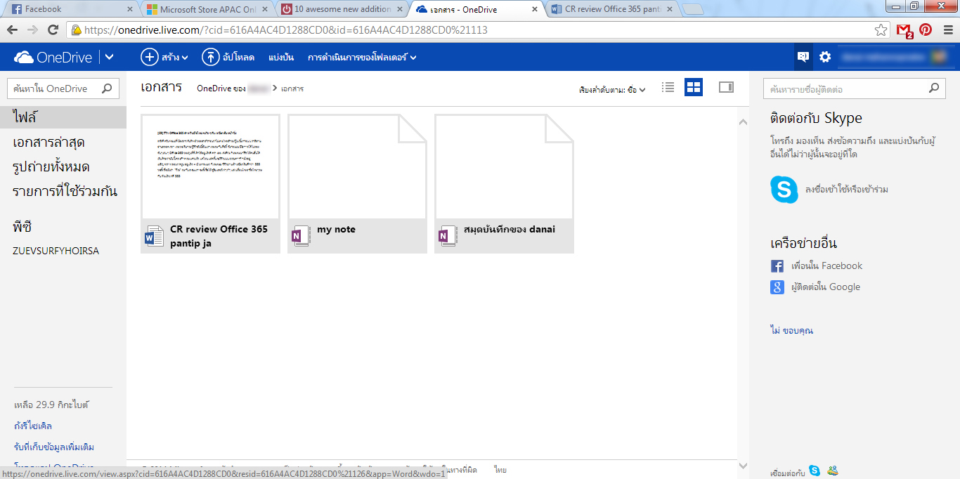Screen dimensions: 960x479
Task: Click the Facebook icon under เครือข่ายอื่น
Action: click(x=777, y=266)
